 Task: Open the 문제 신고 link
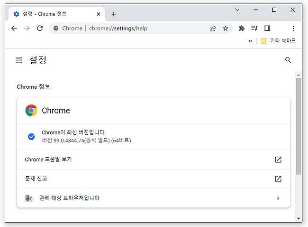pyautogui.click(x=154, y=179)
